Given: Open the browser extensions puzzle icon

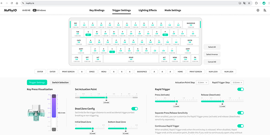Looking at the screenshot, I should point(256,3).
